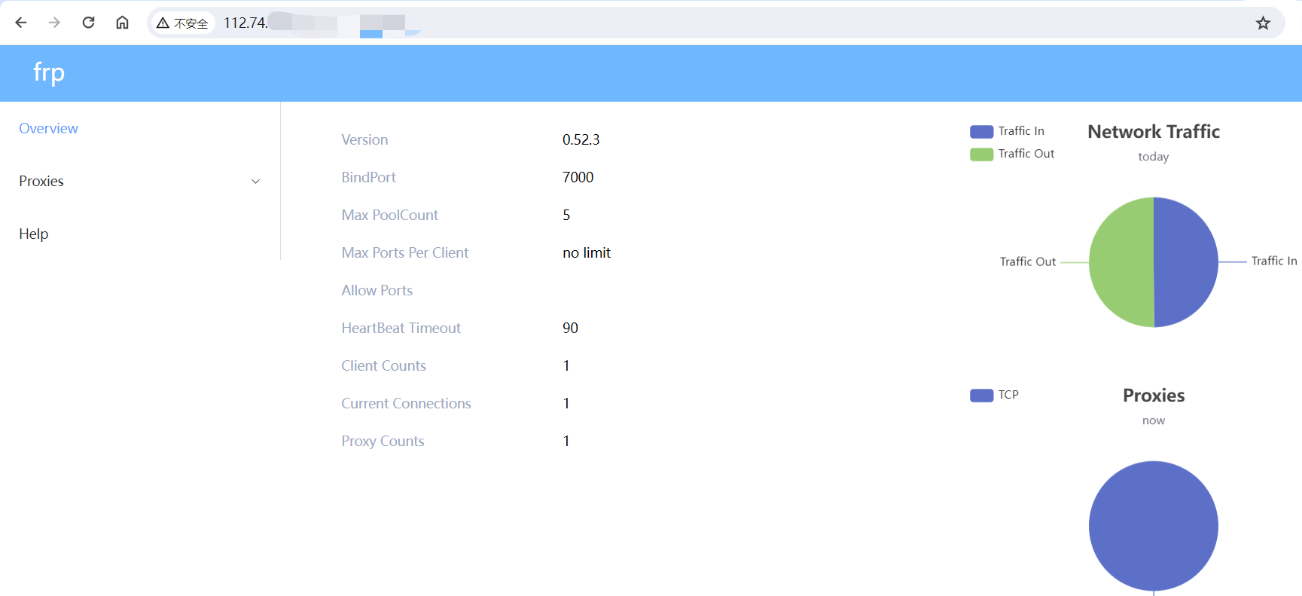Screen dimensions: 1302x596
Task: Click the 'today' chart subtitle
Action: tap(1154, 157)
